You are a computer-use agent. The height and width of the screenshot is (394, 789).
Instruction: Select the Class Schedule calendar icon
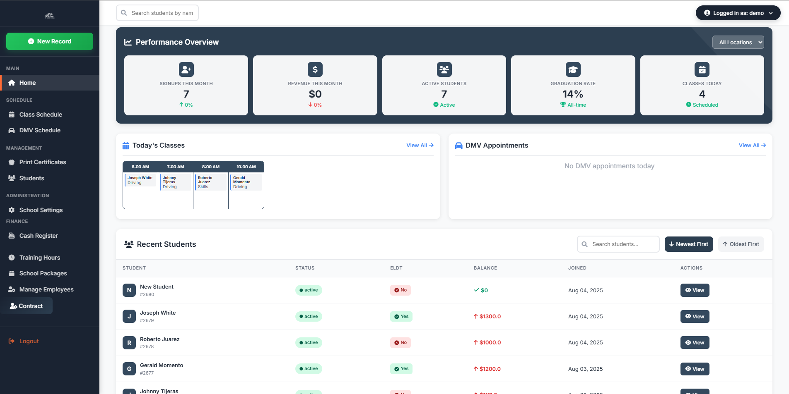click(12, 115)
